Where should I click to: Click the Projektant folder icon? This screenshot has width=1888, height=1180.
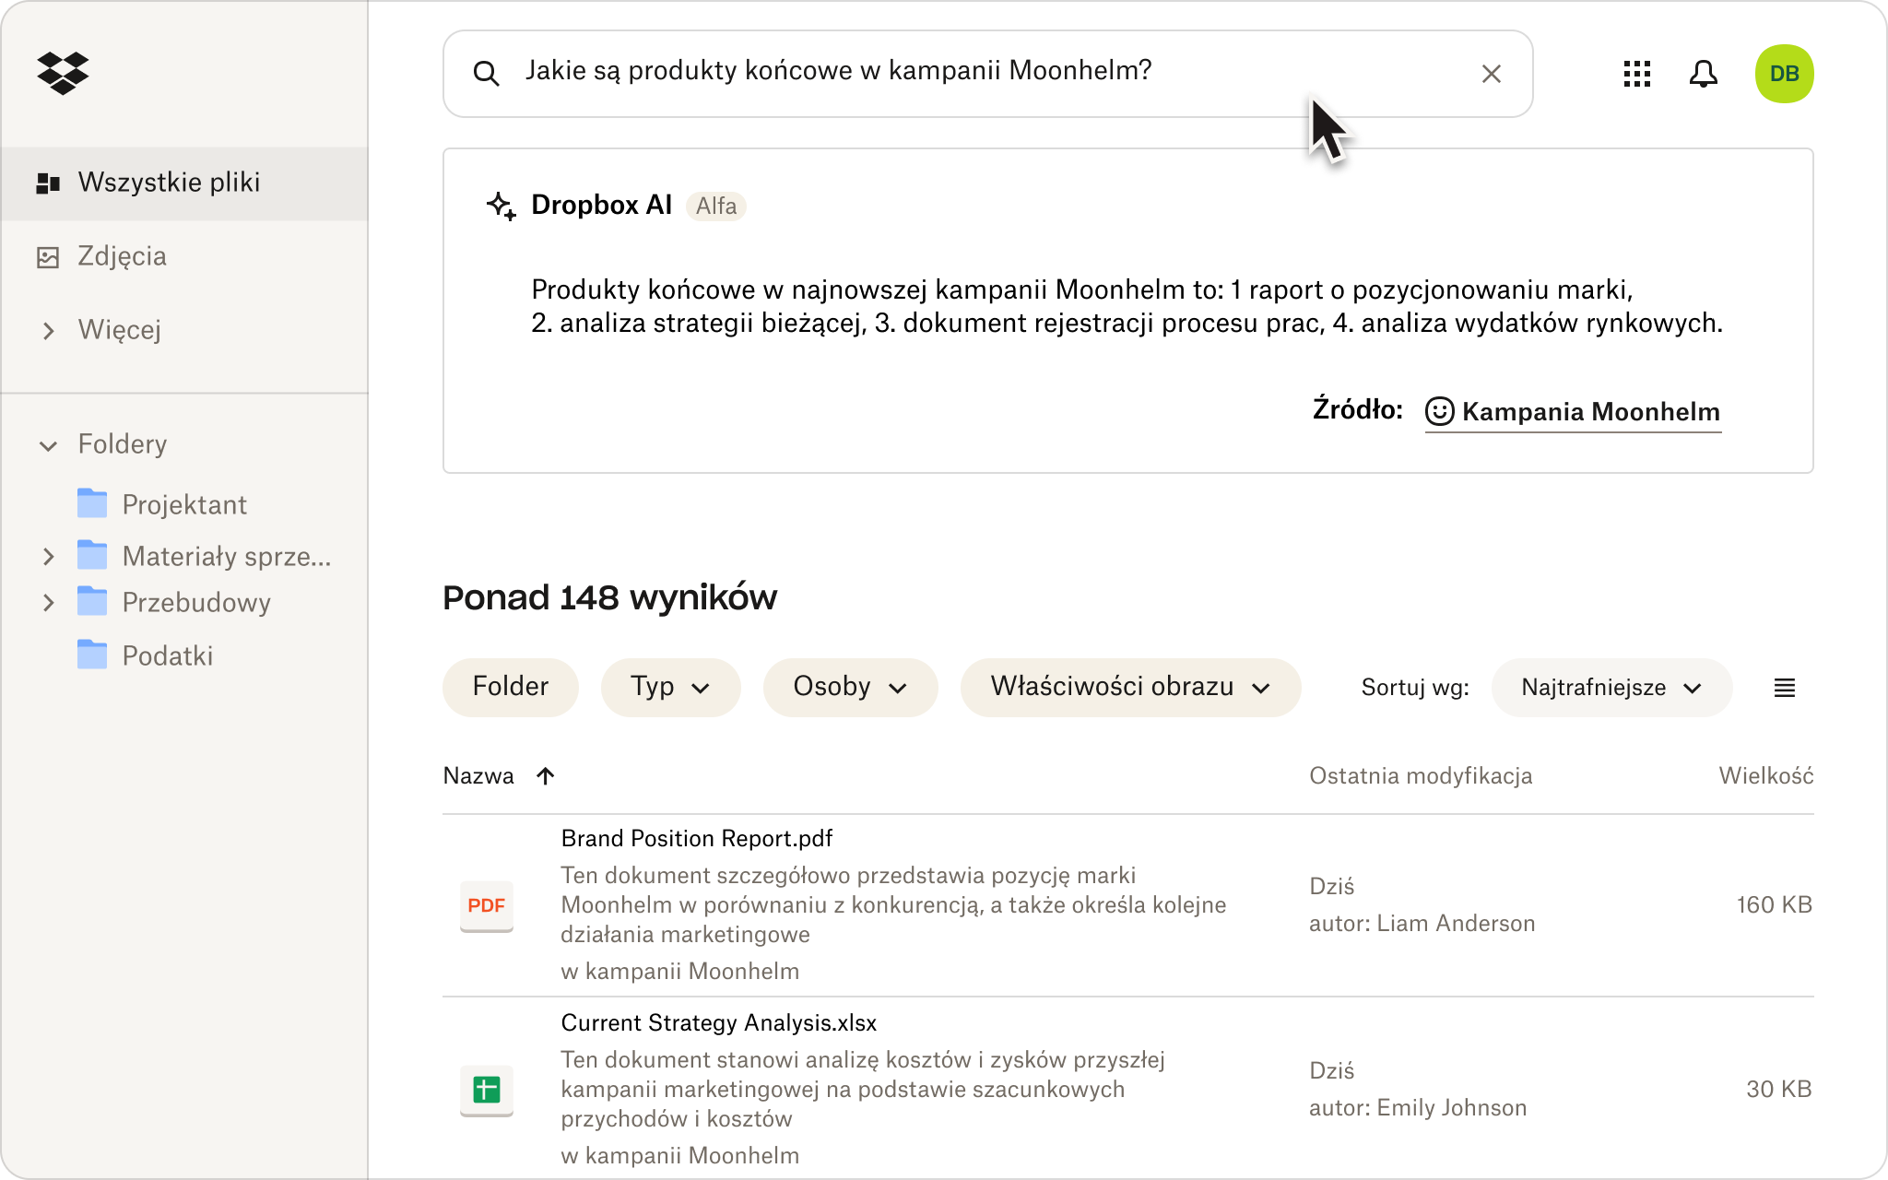click(x=92, y=503)
